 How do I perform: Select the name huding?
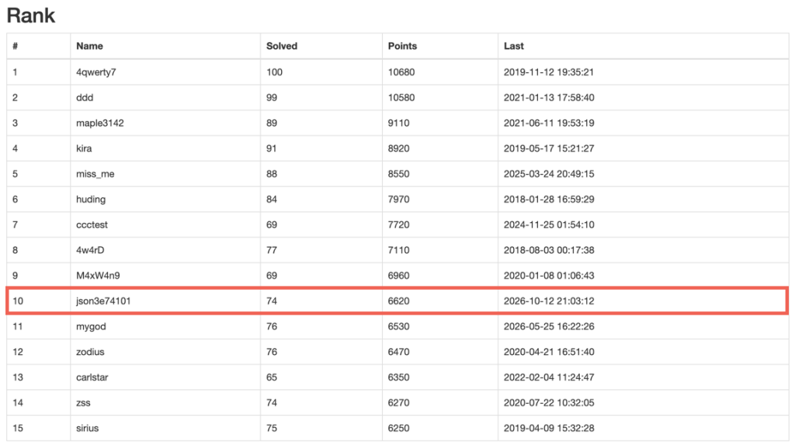(x=91, y=199)
